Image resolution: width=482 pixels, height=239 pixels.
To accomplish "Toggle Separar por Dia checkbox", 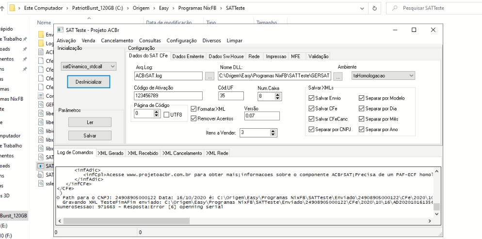I will [362, 108].
